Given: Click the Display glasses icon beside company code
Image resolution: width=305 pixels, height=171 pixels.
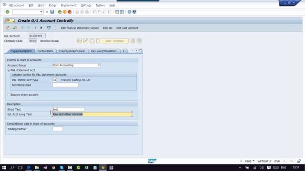Looking at the screenshot, I should pyautogui.click(x=80, y=41).
